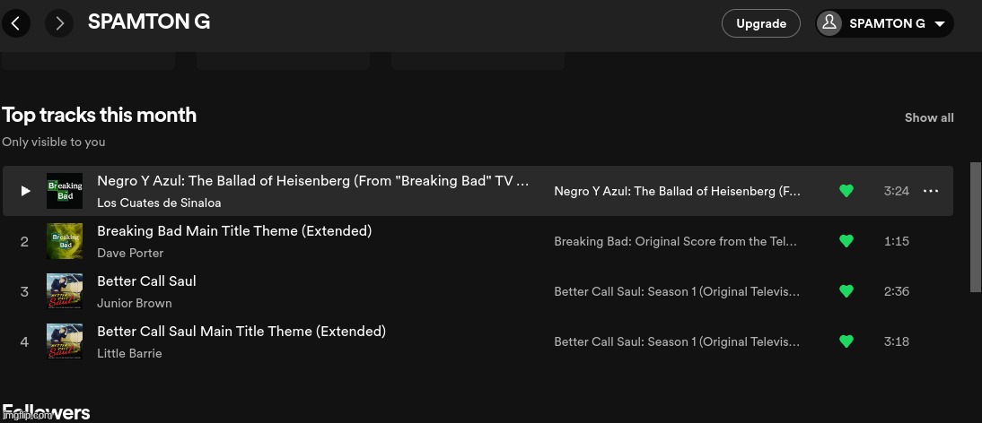Screen dimensions: 982x423
Task: Click the vertical scrollbar on the right
Action: [976, 226]
